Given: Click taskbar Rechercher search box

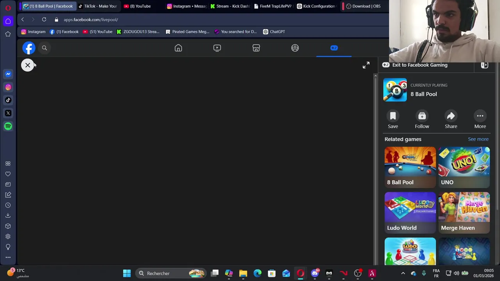Looking at the screenshot, I should tap(171, 273).
